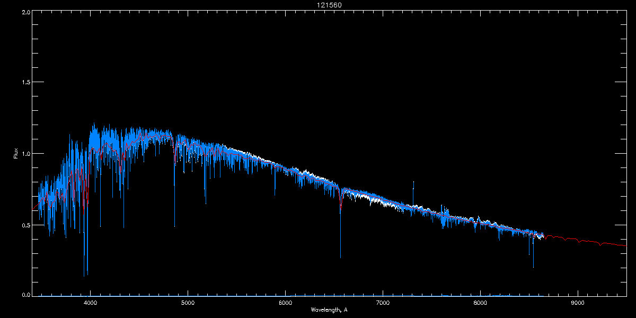
Task: Pick the deep absorption line bottom near 8550 Å
Action: pos(533,267)
